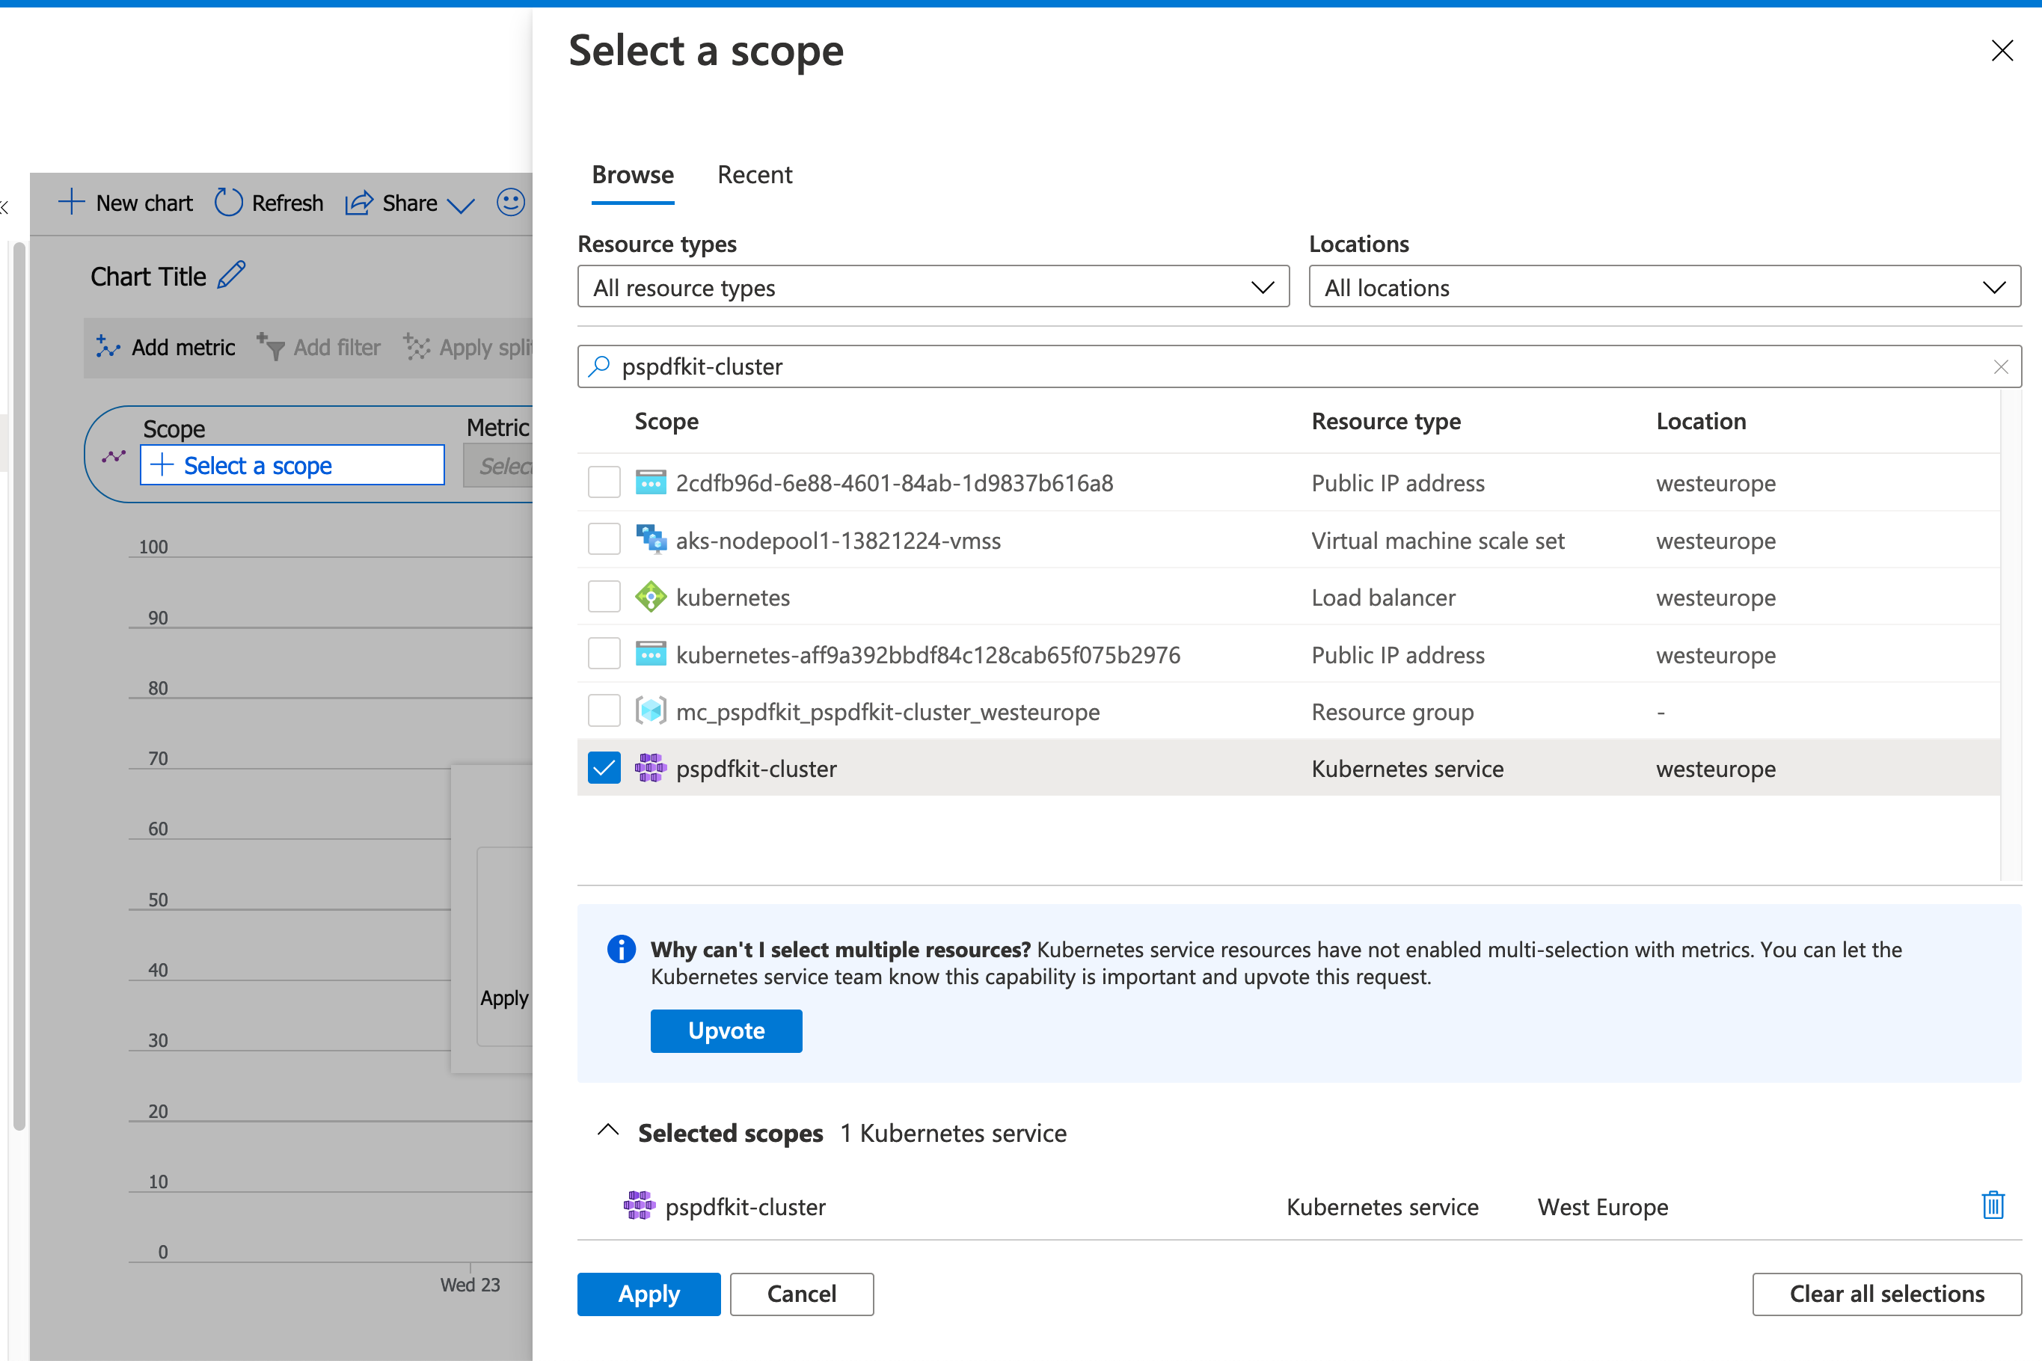The height and width of the screenshot is (1361, 2042).
Task: Select the mc_pspdfkit_pspdfkit-cluster_westeurope text
Action: pos(887,713)
